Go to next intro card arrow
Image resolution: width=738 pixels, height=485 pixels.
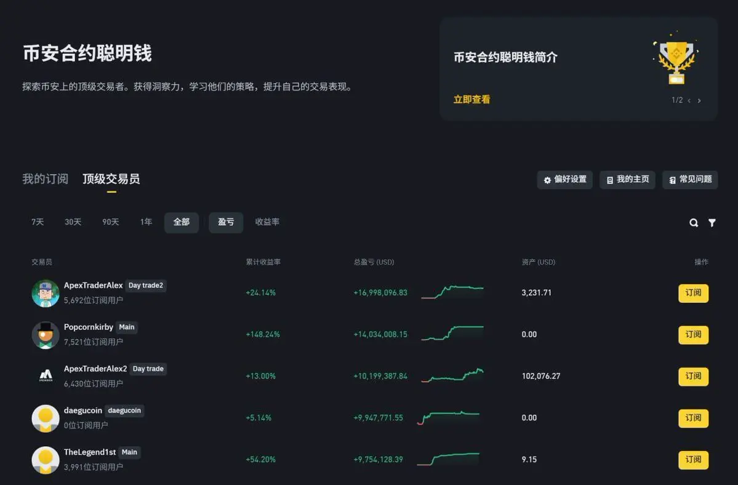699,100
